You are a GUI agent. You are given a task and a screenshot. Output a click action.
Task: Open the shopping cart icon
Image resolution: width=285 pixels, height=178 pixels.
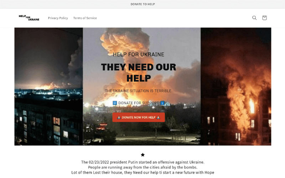click(264, 18)
